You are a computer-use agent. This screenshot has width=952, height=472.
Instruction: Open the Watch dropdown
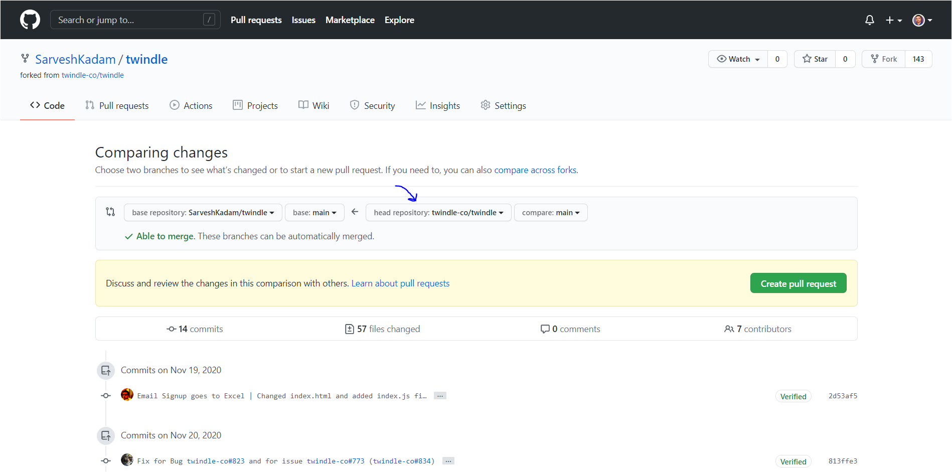tap(738, 59)
